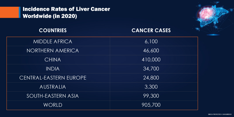This screenshot has height=117, width=234.
Task: Click the 410,000 cases value
Action: point(151,60)
